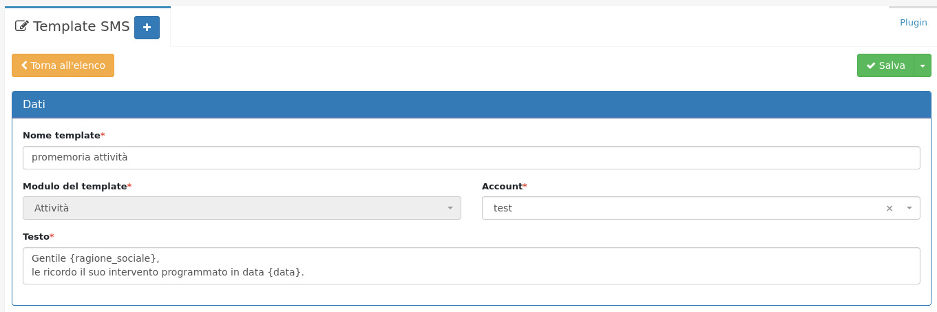The image size is (937, 312).
Task: Click the Testo field label
Action: [x=36, y=236]
